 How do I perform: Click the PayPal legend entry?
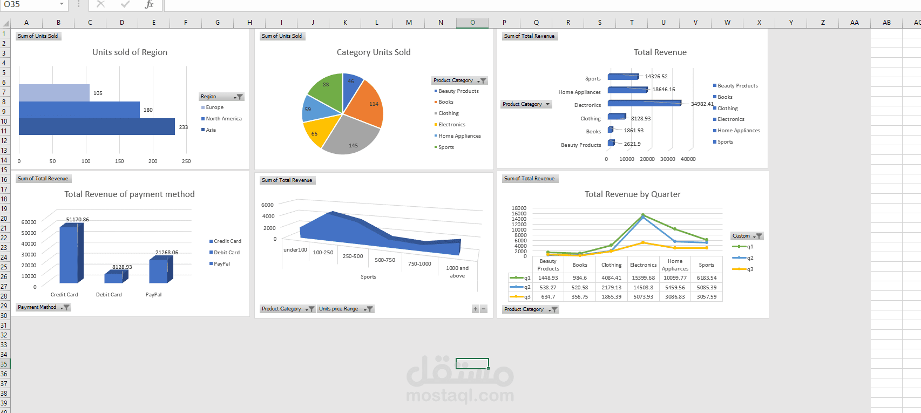coord(220,264)
